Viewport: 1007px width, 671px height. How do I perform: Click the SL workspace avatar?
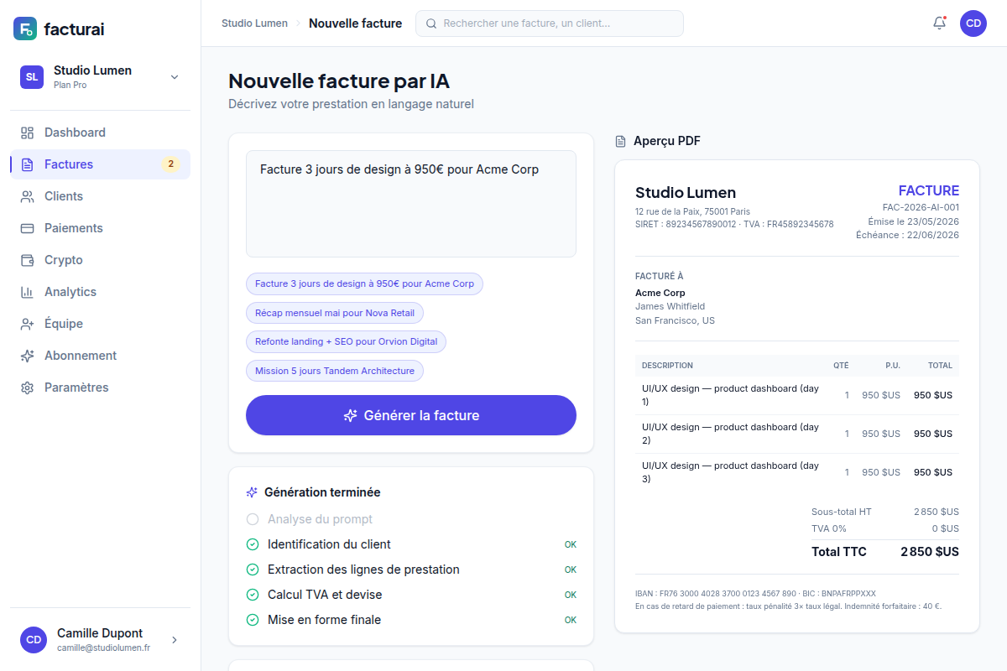coord(32,77)
